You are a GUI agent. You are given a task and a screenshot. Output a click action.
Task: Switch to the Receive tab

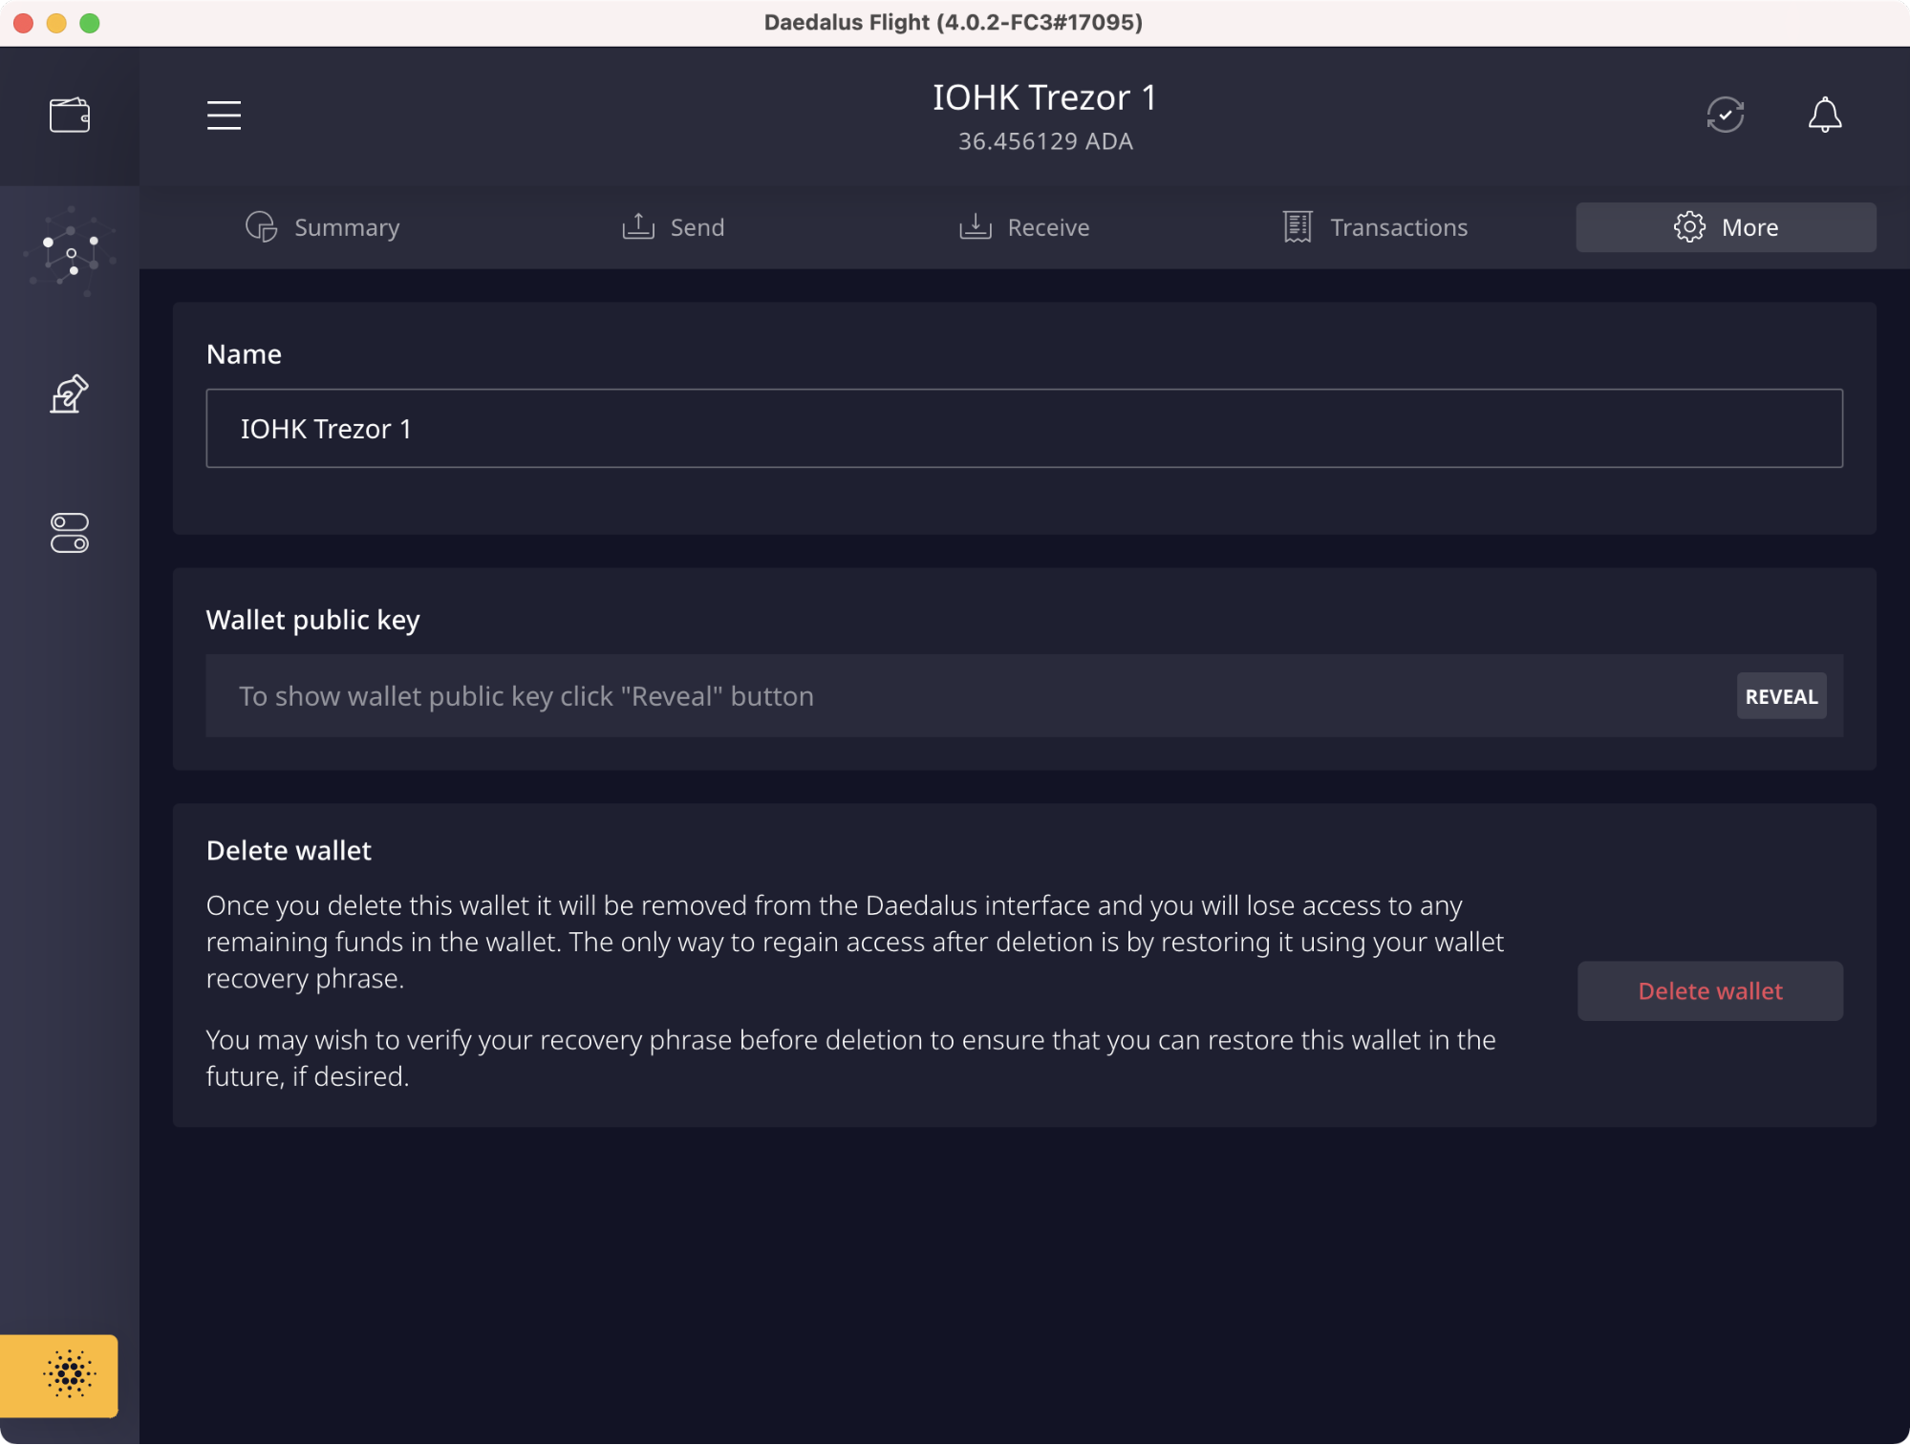click(x=1024, y=227)
